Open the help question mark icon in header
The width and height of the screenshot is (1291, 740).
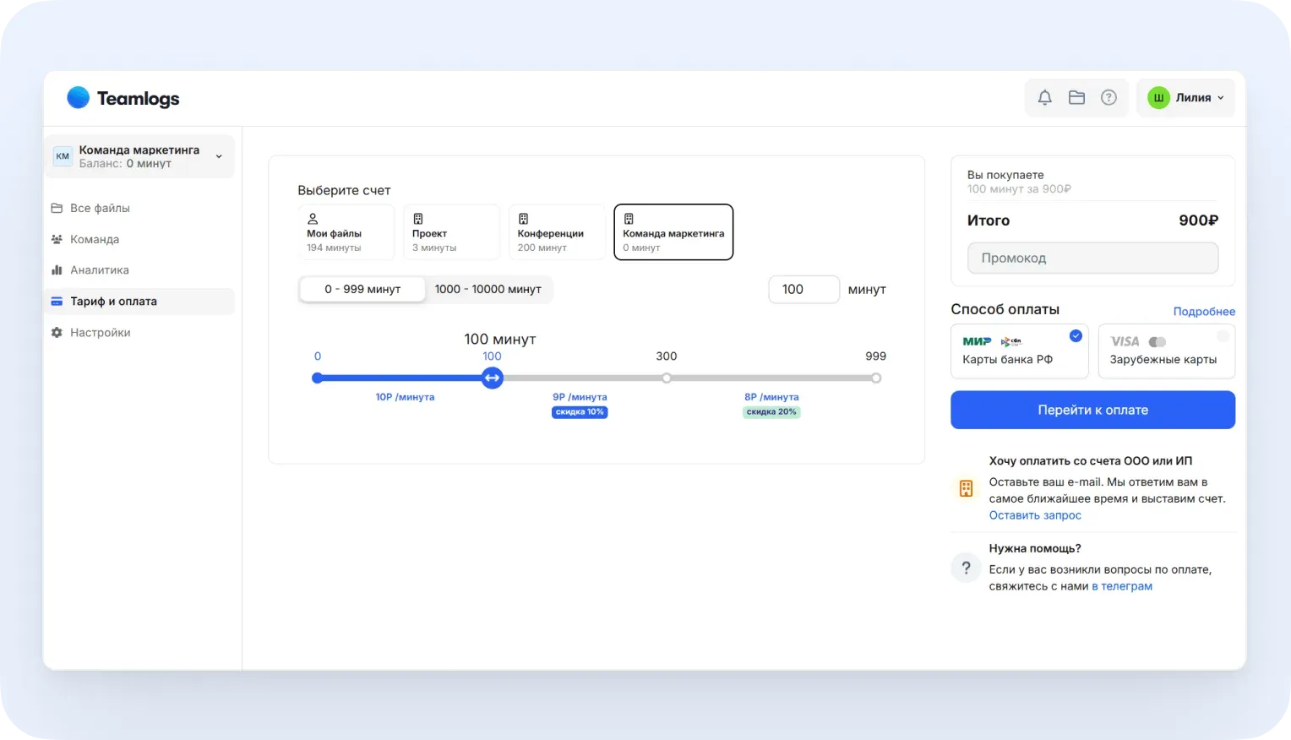coord(1109,98)
